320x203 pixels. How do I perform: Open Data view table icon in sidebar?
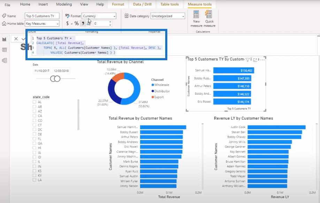click(x=4, y=50)
